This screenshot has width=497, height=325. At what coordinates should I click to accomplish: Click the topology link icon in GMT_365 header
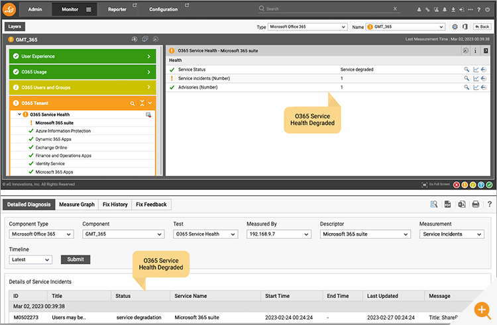(x=145, y=39)
